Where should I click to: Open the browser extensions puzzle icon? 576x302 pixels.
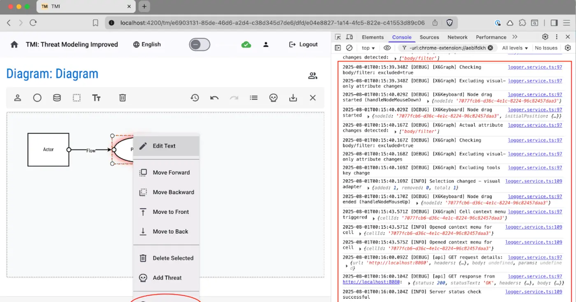[522, 23]
